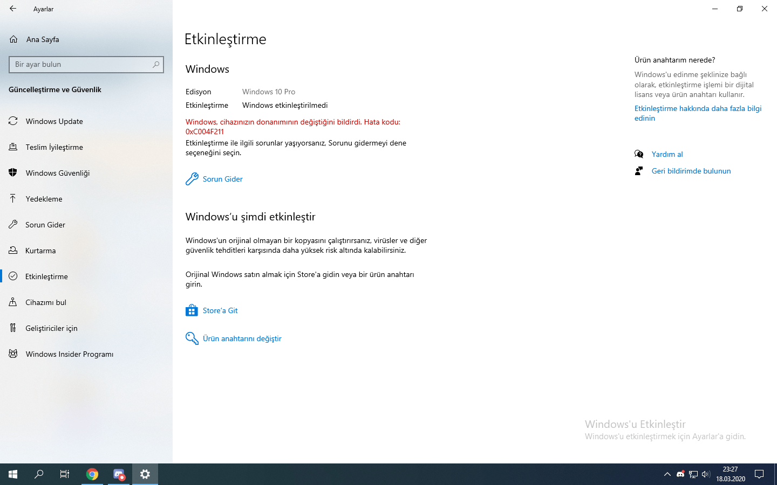Image resolution: width=777 pixels, height=485 pixels.
Task: Select Geri bildirimde bulunun link
Action: [x=691, y=171]
